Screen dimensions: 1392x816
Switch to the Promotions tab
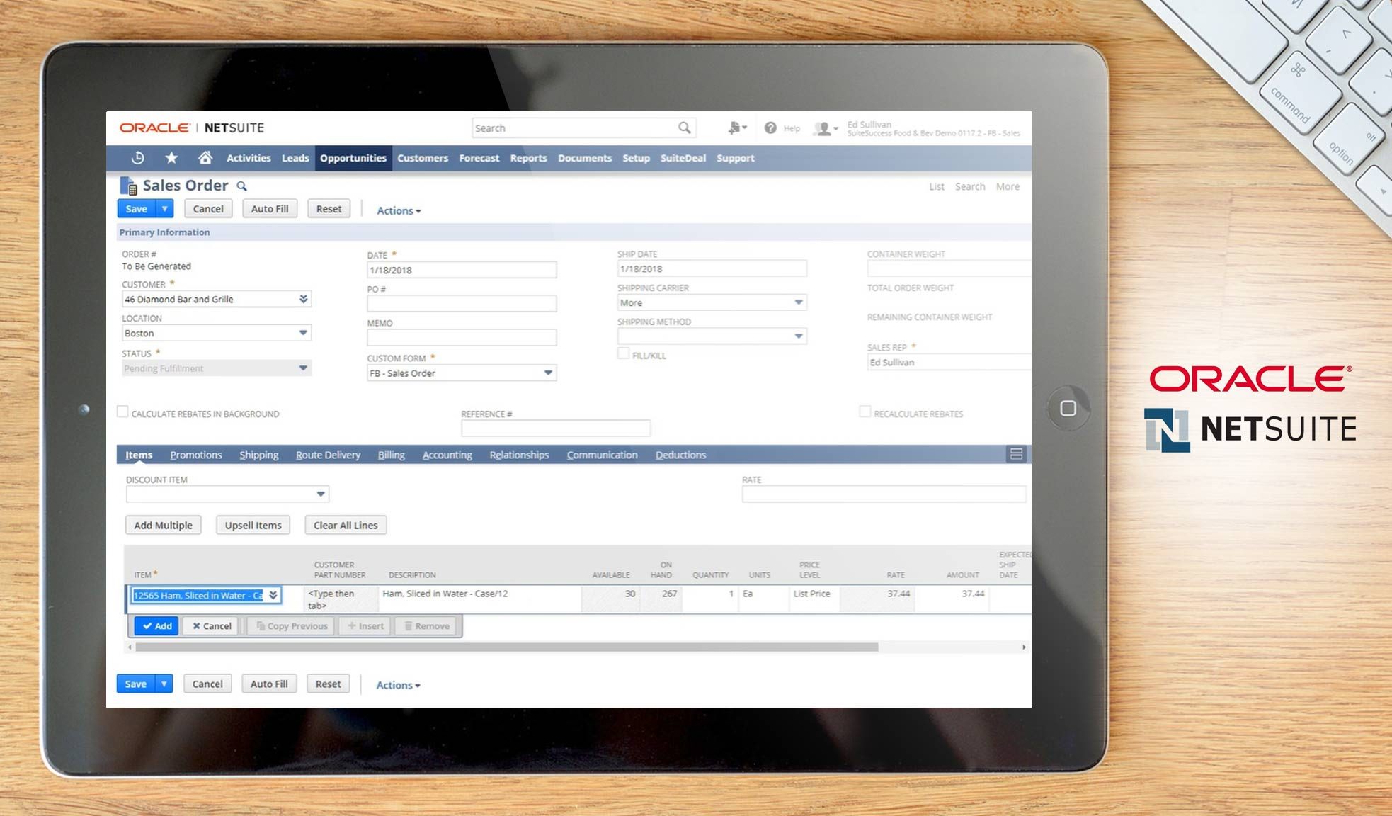[x=195, y=455]
